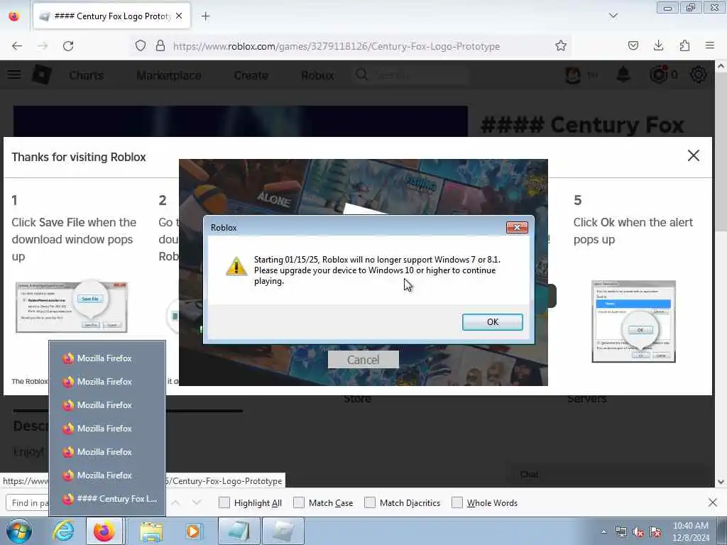Select the Century Fox Logo Prototype tab
727x545 pixels.
point(111,16)
